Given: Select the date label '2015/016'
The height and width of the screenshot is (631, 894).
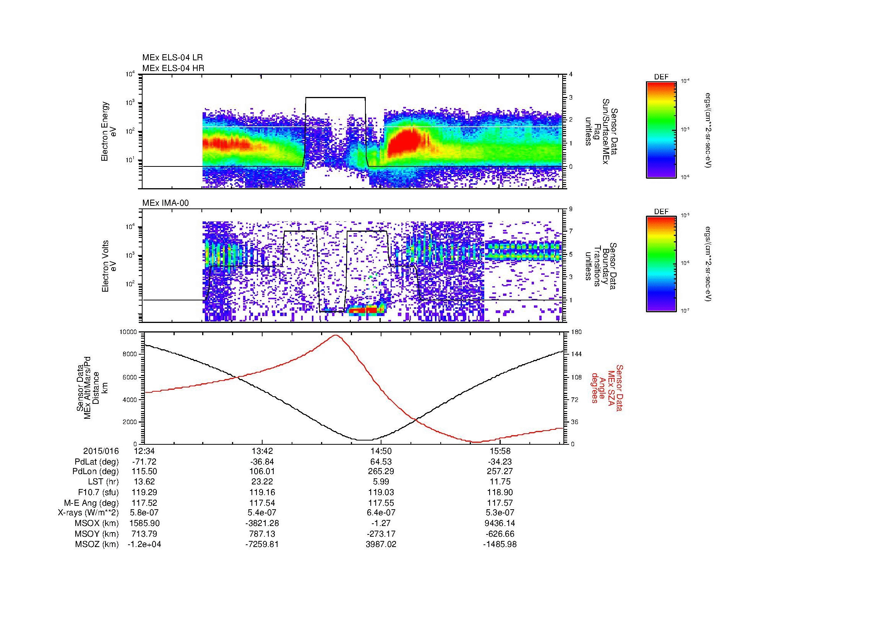Looking at the screenshot, I should 101,451.
